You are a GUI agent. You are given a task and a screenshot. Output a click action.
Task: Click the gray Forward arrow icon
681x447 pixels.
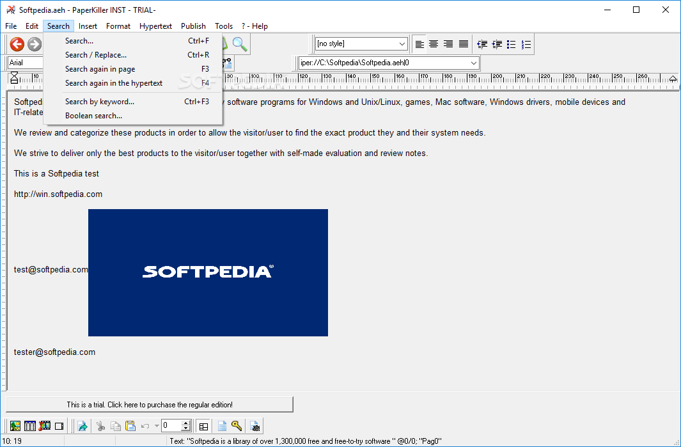[x=35, y=44]
